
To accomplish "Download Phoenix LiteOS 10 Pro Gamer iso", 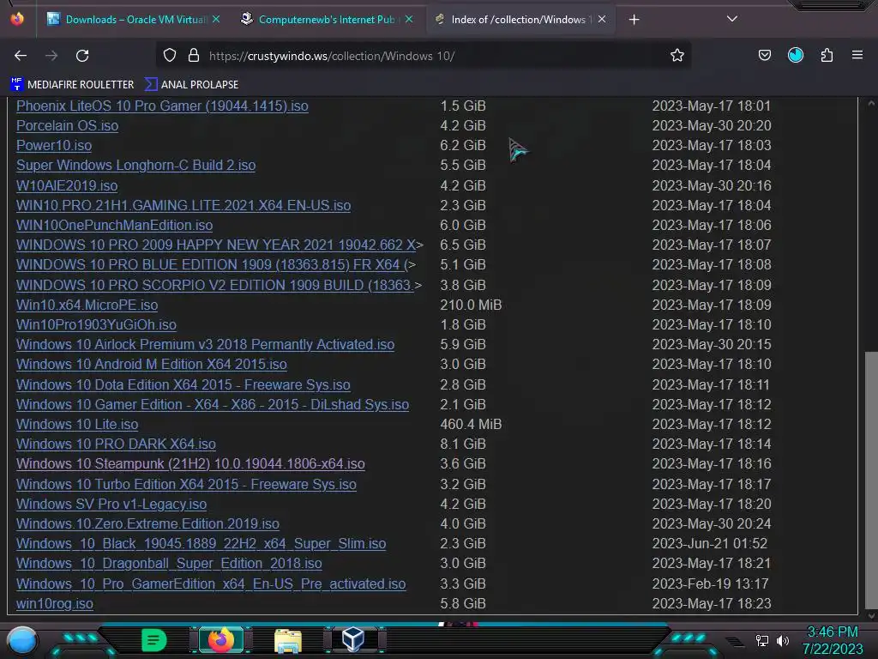I will tap(162, 106).
